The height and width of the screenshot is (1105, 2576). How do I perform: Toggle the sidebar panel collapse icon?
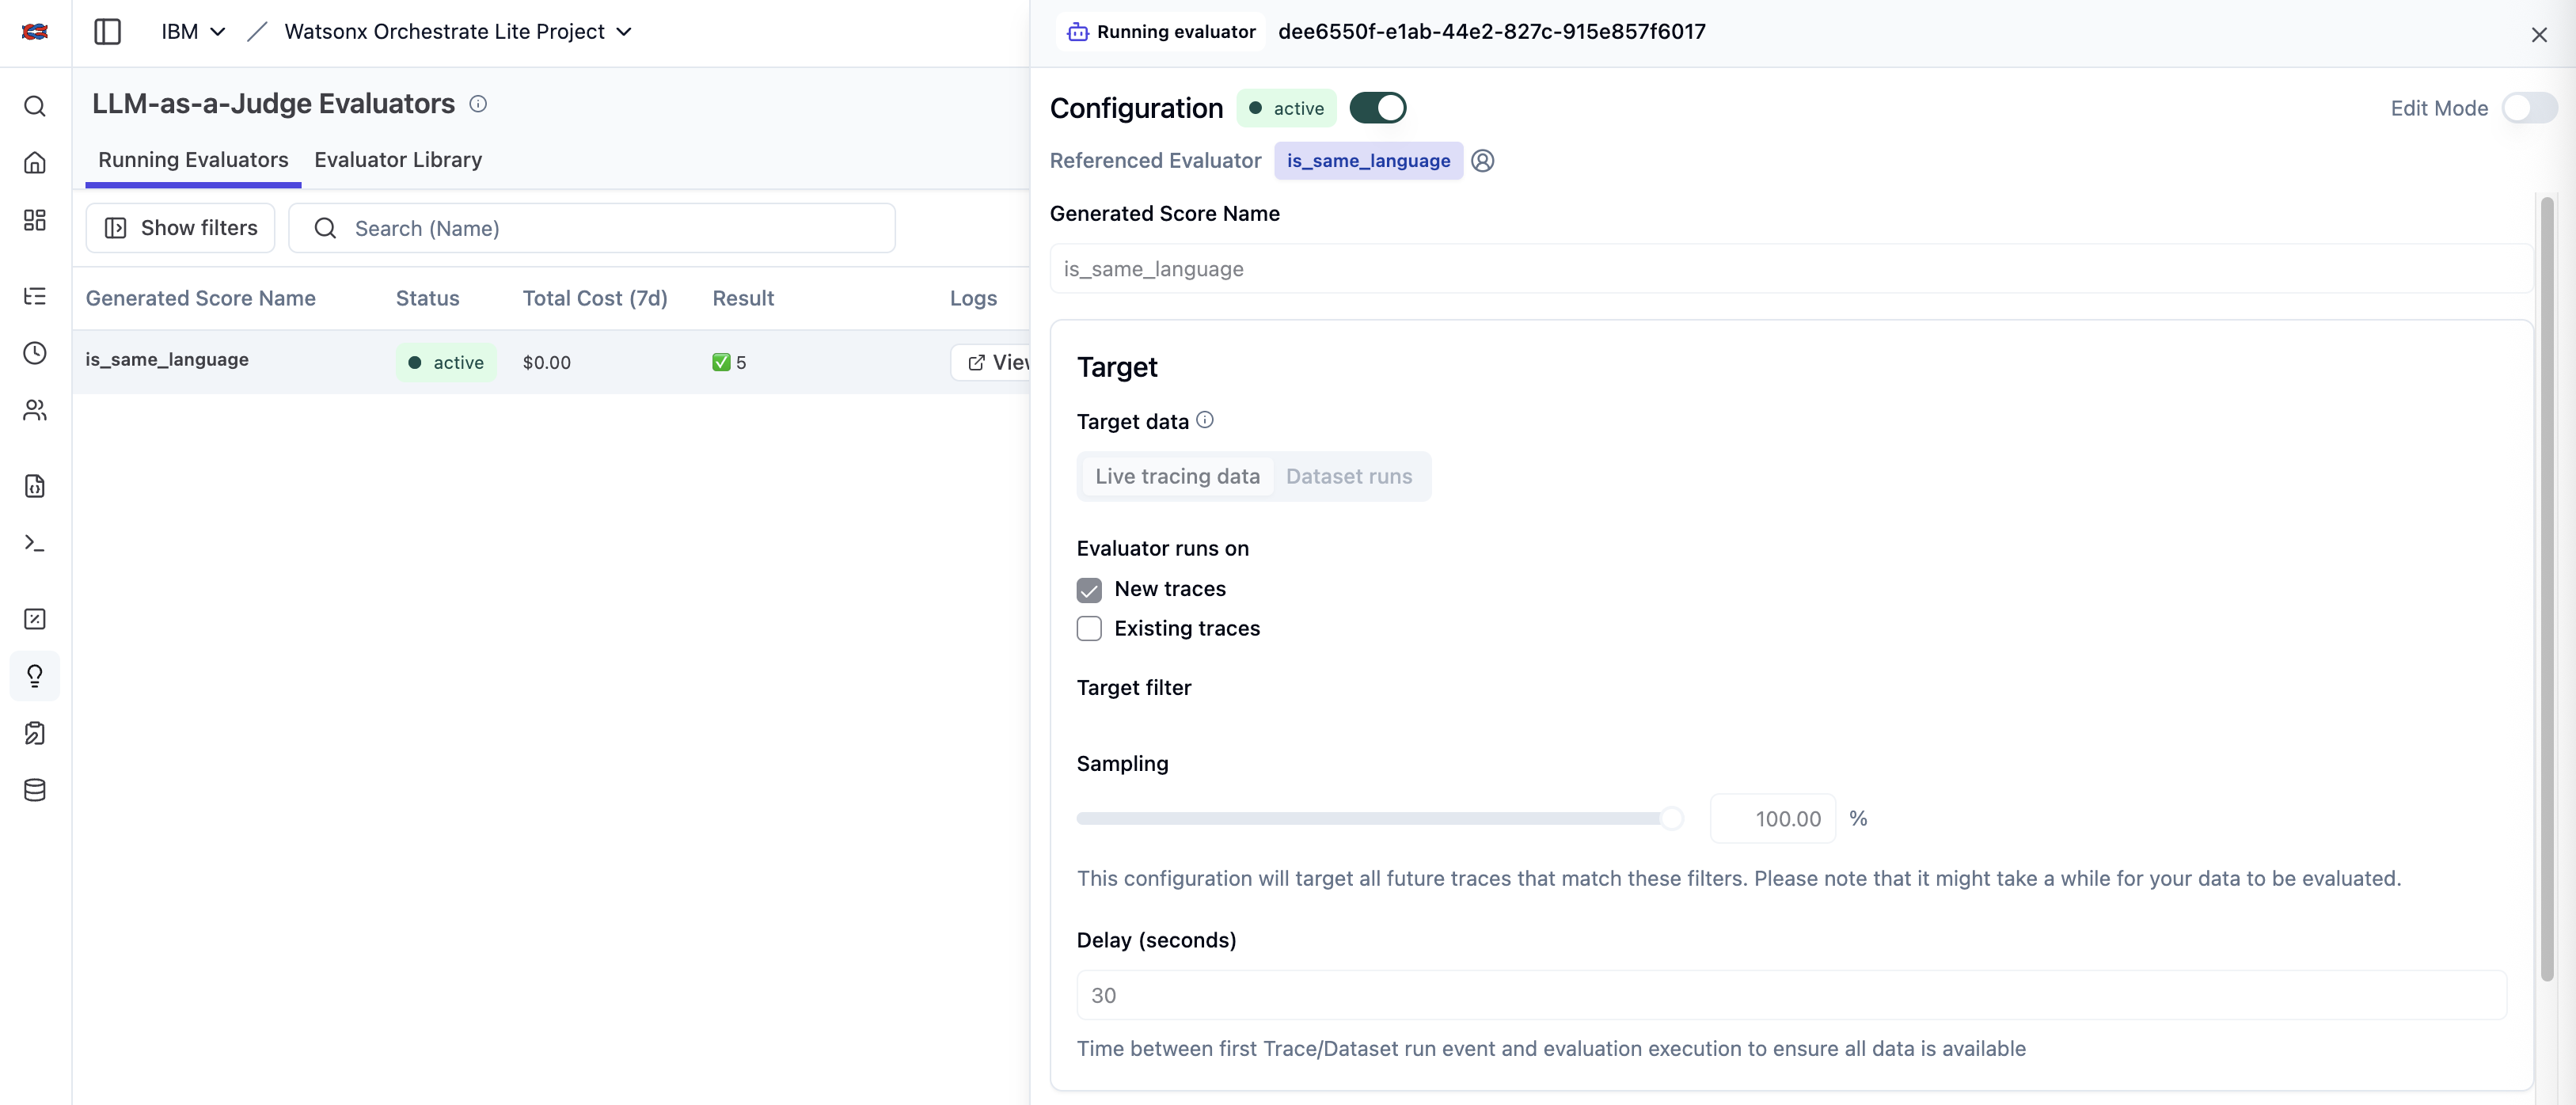click(x=107, y=32)
